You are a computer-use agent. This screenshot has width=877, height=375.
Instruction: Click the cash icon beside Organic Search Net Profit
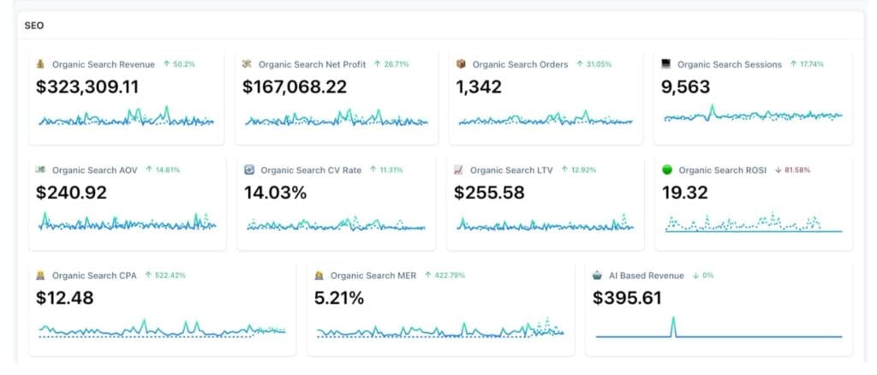(x=247, y=64)
